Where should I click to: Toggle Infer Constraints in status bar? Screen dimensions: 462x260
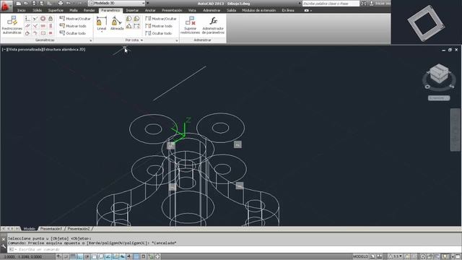pyautogui.click(x=58, y=257)
